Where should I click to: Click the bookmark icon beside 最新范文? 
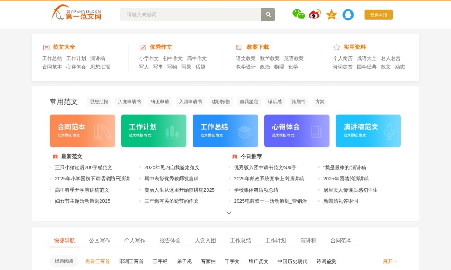(54, 157)
